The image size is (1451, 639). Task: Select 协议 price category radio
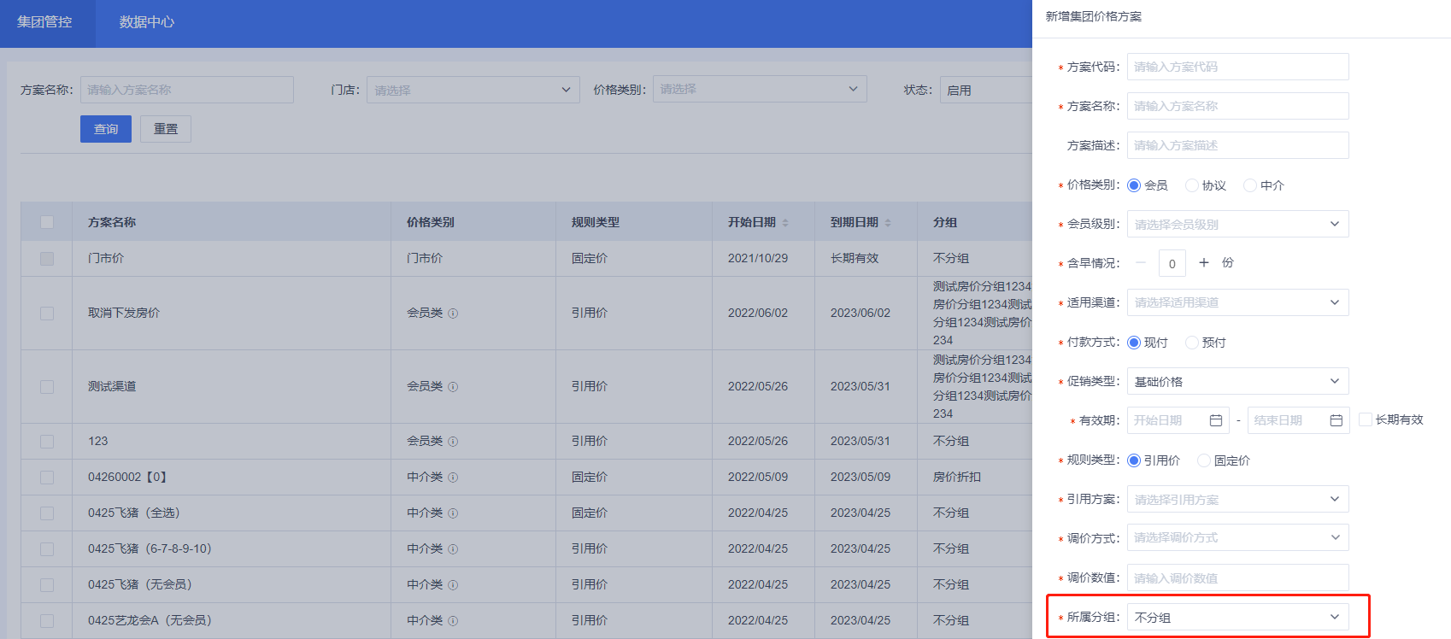[x=1192, y=185]
